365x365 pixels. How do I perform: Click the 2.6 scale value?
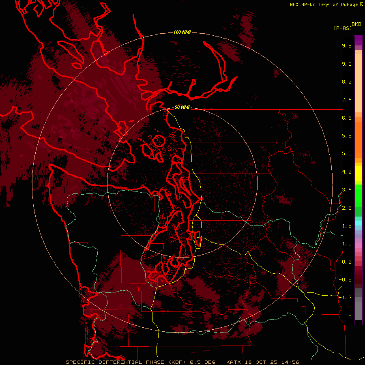tap(347, 208)
